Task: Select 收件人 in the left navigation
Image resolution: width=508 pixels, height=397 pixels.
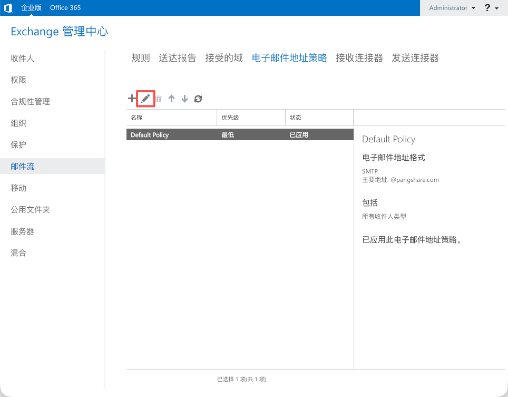Action: click(23, 58)
